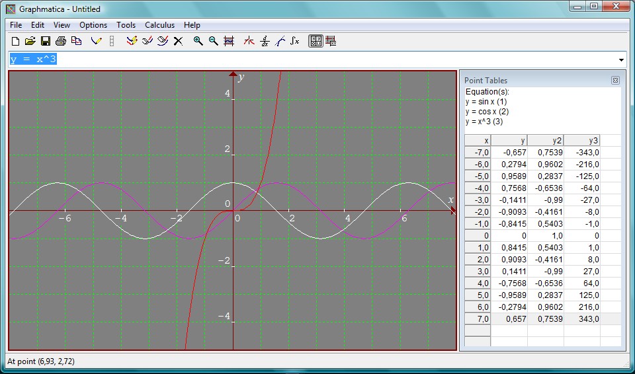
Task: Click the Zoom Out magnifier
Action: (x=213, y=41)
